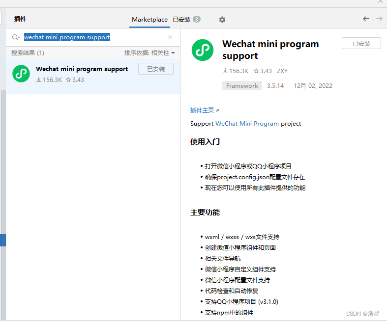Click 已安装 button in plugin details pane
Viewport: 387px width, 321px height.
(361, 43)
